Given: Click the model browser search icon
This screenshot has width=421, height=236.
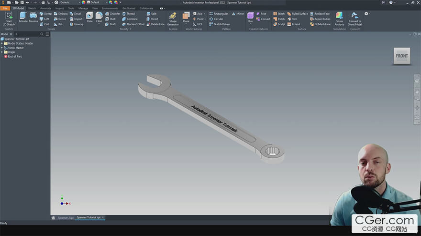Looking at the screenshot, I should pyautogui.click(x=42, y=34).
